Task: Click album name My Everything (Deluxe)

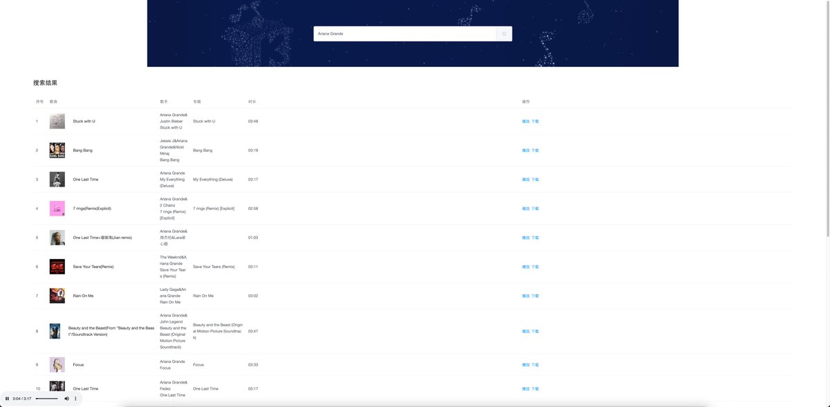Action: click(213, 179)
